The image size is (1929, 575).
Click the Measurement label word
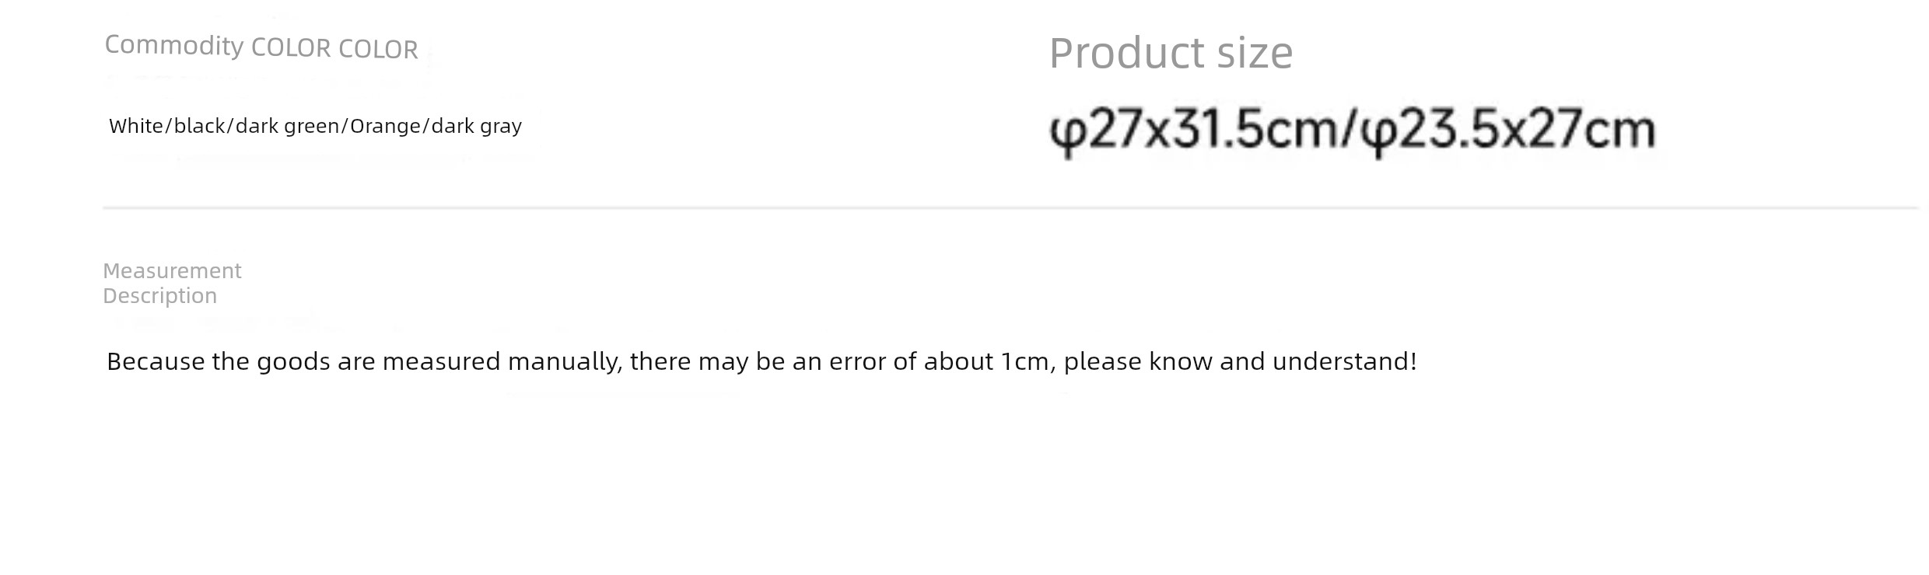[172, 270]
